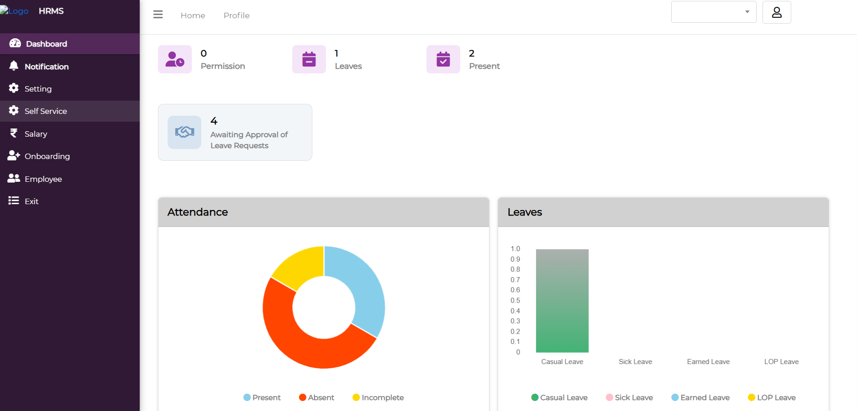Go to the Home nav item
This screenshot has width=857, height=411.
193,15
